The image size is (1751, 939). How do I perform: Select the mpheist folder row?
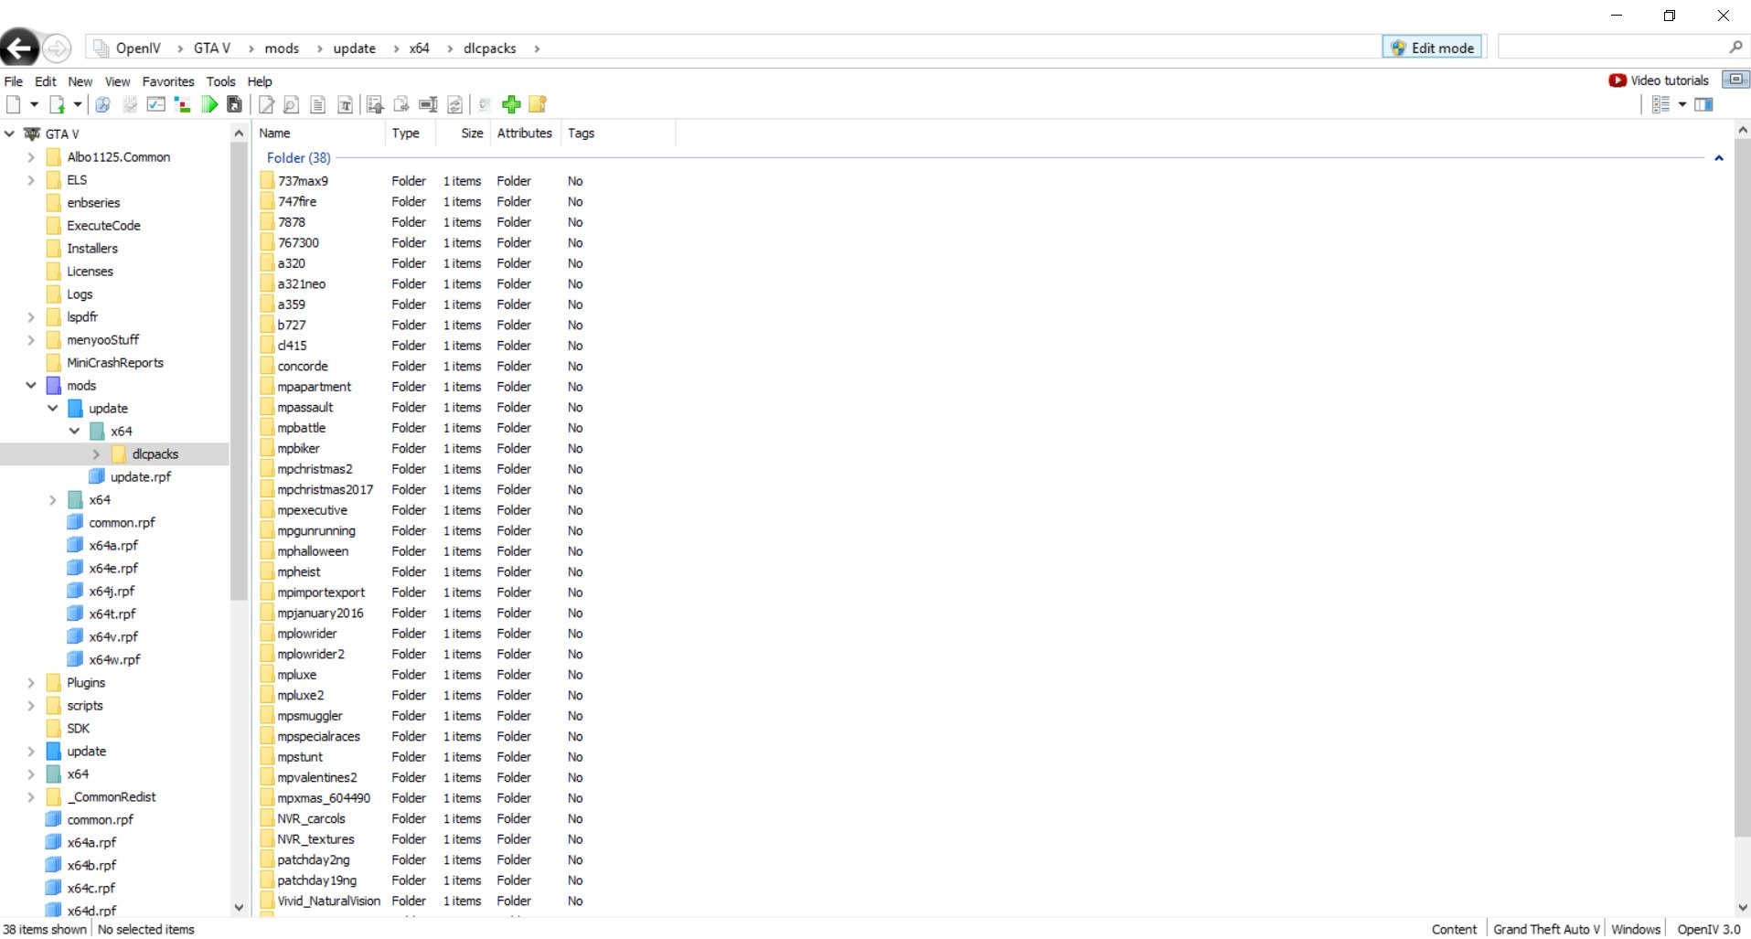[299, 572]
